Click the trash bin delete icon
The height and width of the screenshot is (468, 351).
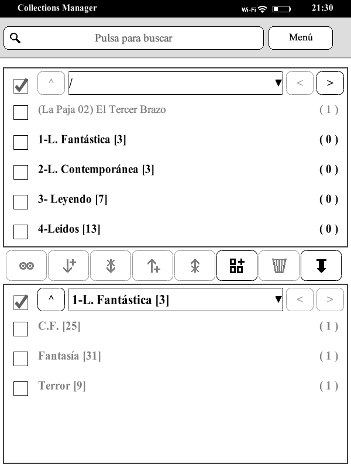click(x=279, y=266)
